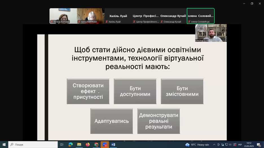Click the Пошук taskbar search box
The height and width of the screenshot is (148, 264).
(33, 145)
